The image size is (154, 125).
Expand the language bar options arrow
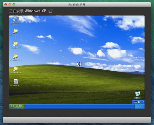[143, 103]
